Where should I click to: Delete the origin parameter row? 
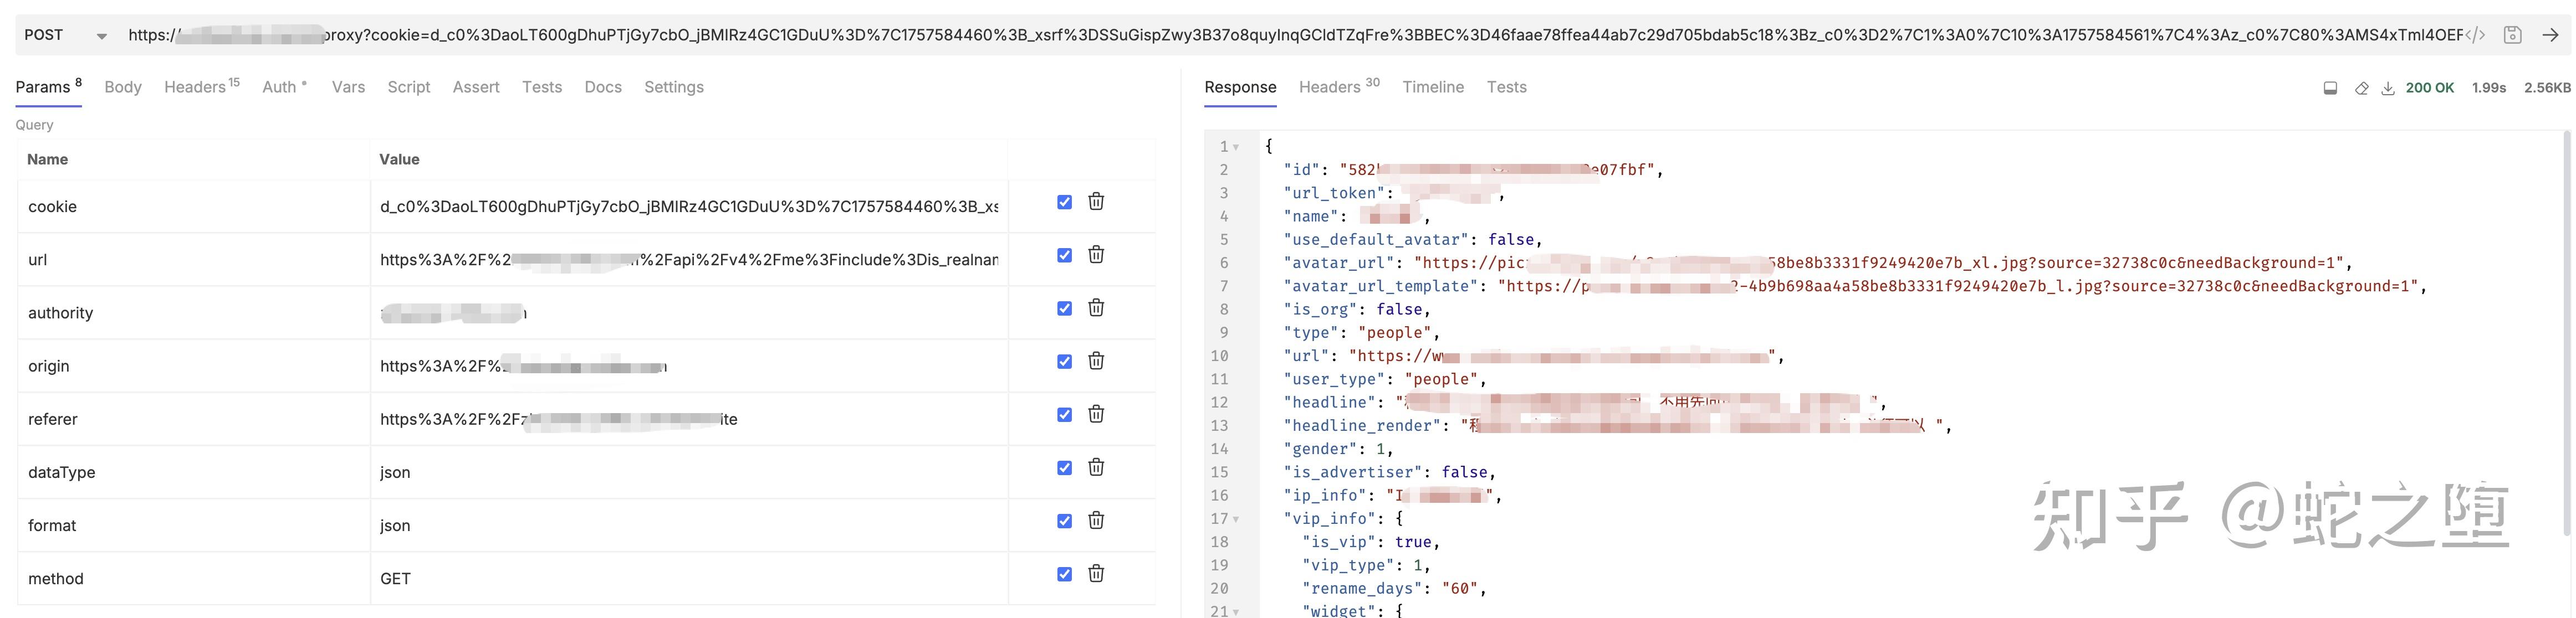pyautogui.click(x=1096, y=360)
